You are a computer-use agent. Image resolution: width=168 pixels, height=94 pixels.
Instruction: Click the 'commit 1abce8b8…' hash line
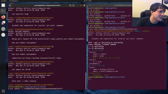[31, 62]
